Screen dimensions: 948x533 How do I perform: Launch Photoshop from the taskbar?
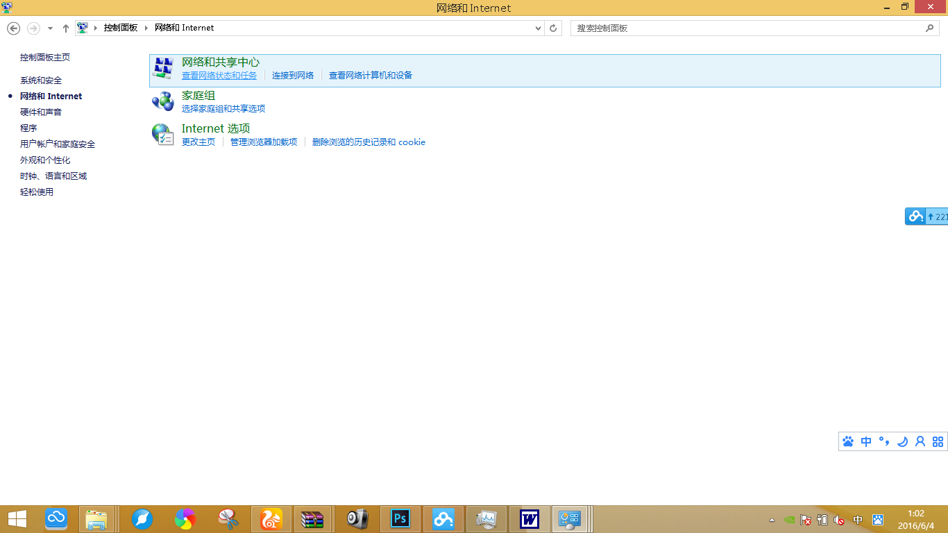[399, 518]
